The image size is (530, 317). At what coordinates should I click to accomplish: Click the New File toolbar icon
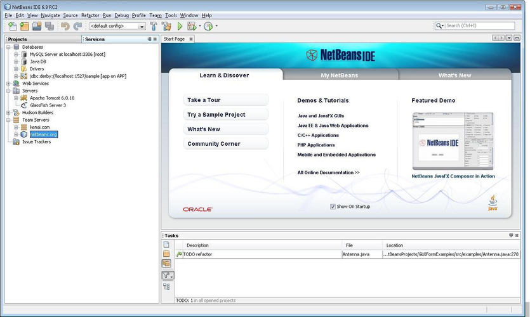[12, 26]
